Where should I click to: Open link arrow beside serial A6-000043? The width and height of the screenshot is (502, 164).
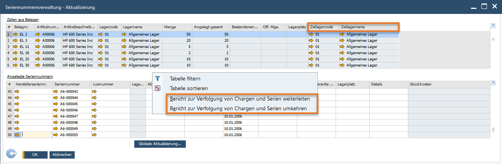click(56, 92)
